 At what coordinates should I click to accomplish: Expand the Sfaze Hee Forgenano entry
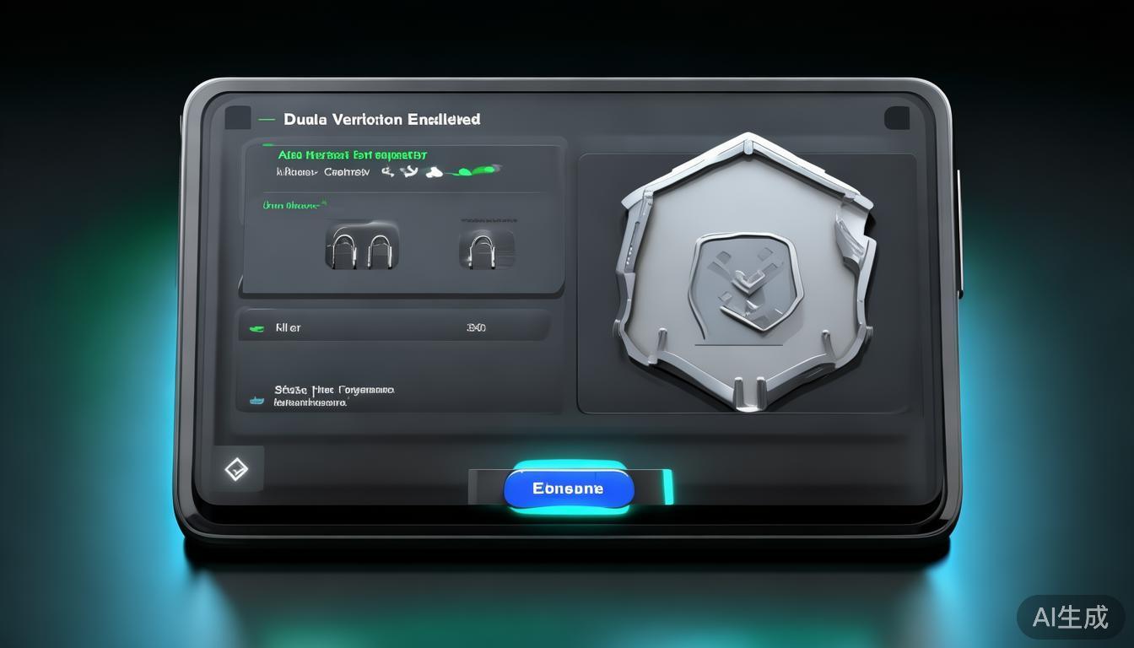333,396
